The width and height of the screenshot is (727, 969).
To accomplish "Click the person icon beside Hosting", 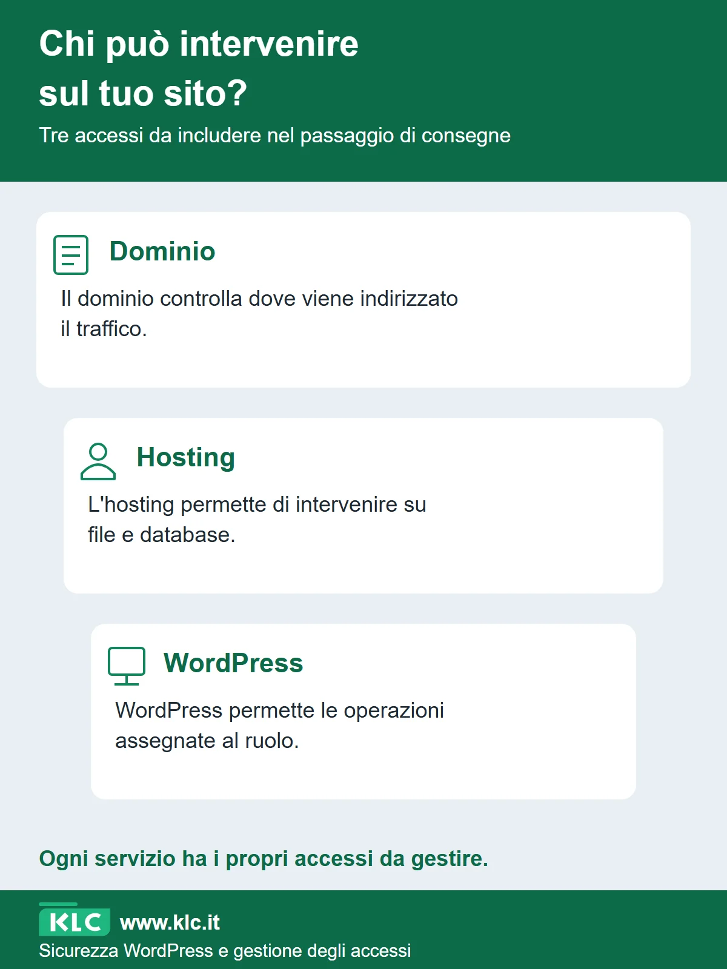I will 98,461.
